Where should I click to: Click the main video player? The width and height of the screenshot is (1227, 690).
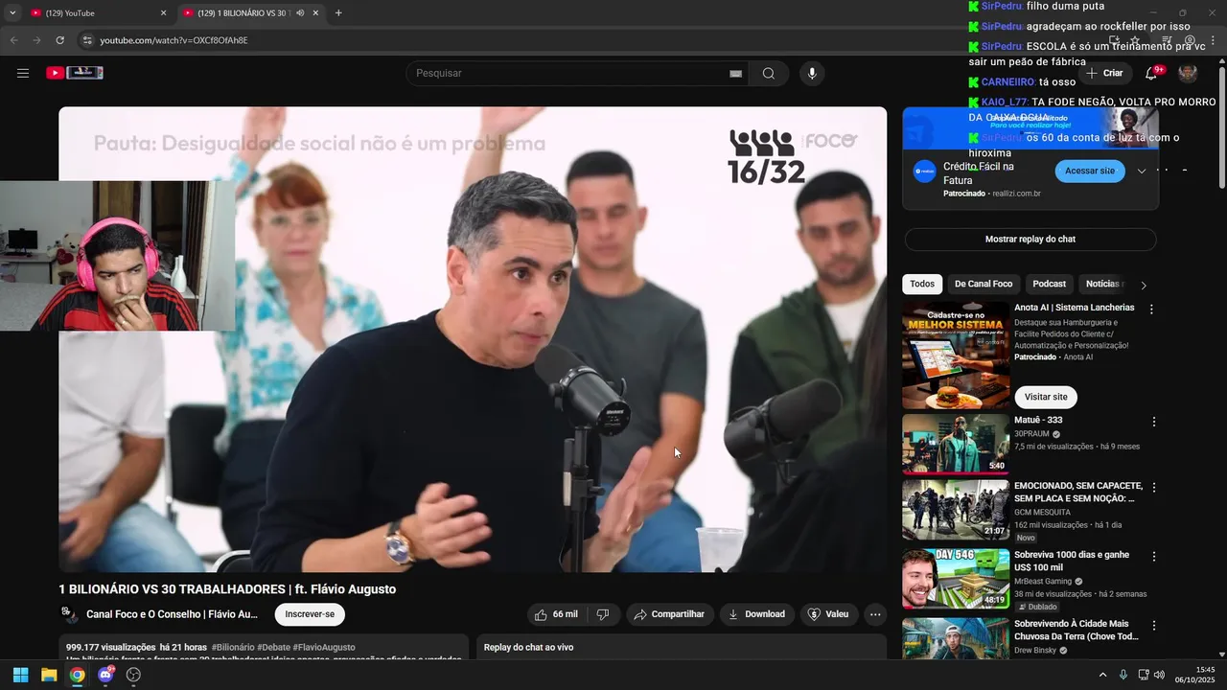[x=473, y=339]
